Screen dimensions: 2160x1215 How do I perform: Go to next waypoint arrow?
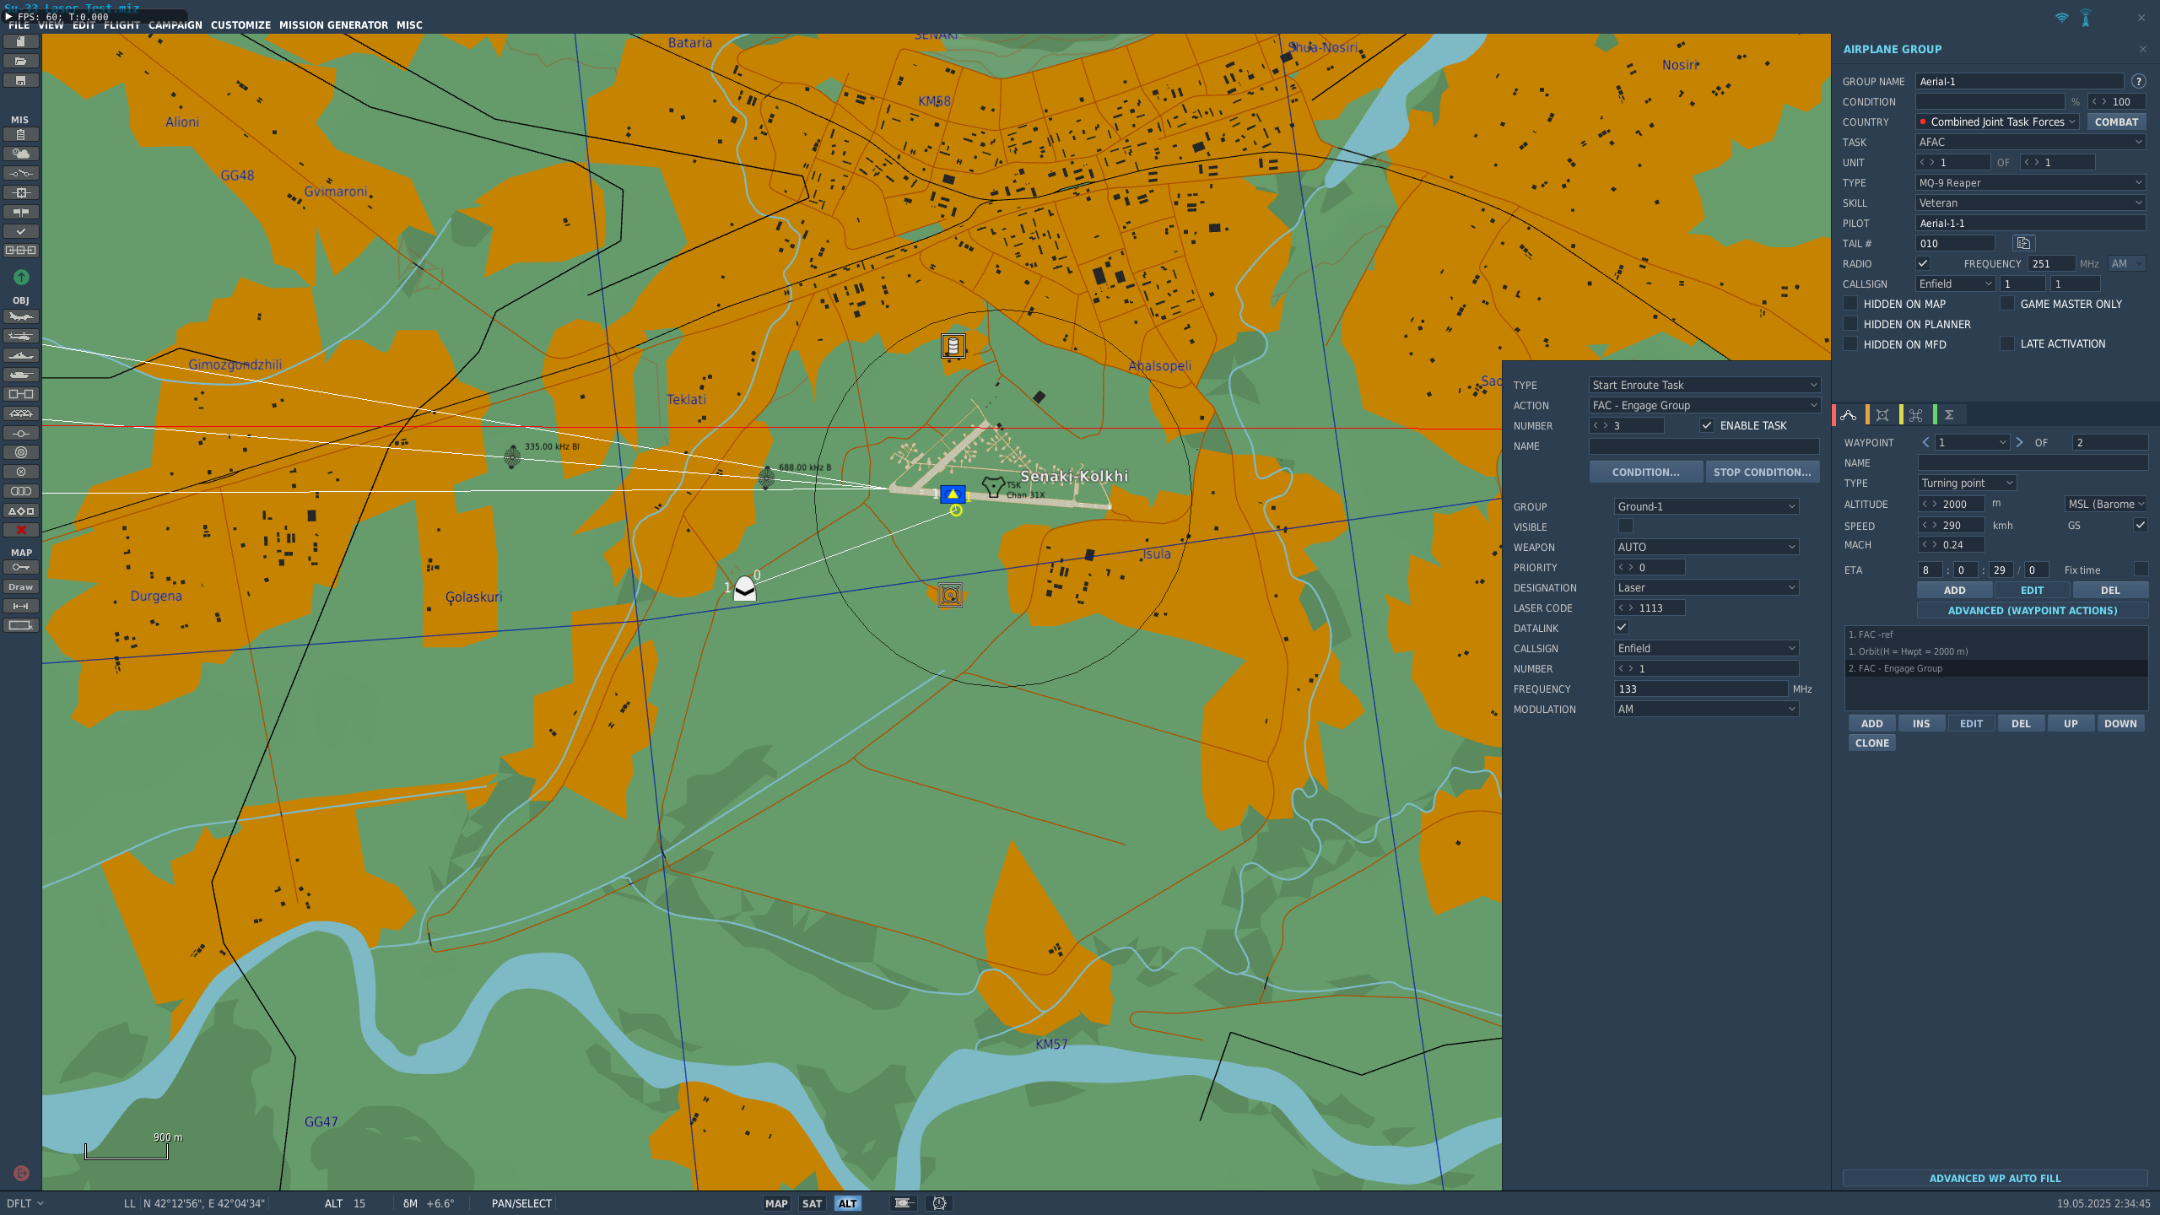pyautogui.click(x=2019, y=442)
